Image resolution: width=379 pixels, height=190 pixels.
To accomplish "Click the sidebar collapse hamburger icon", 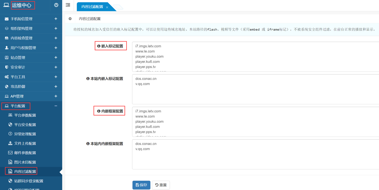I will click(x=68, y=5).
